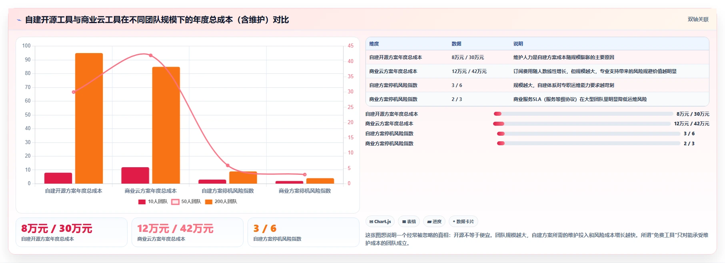The height and width of the screenshot is (263, 725).
Task: Click the 维度 table column header
Action: pos(374,44)
